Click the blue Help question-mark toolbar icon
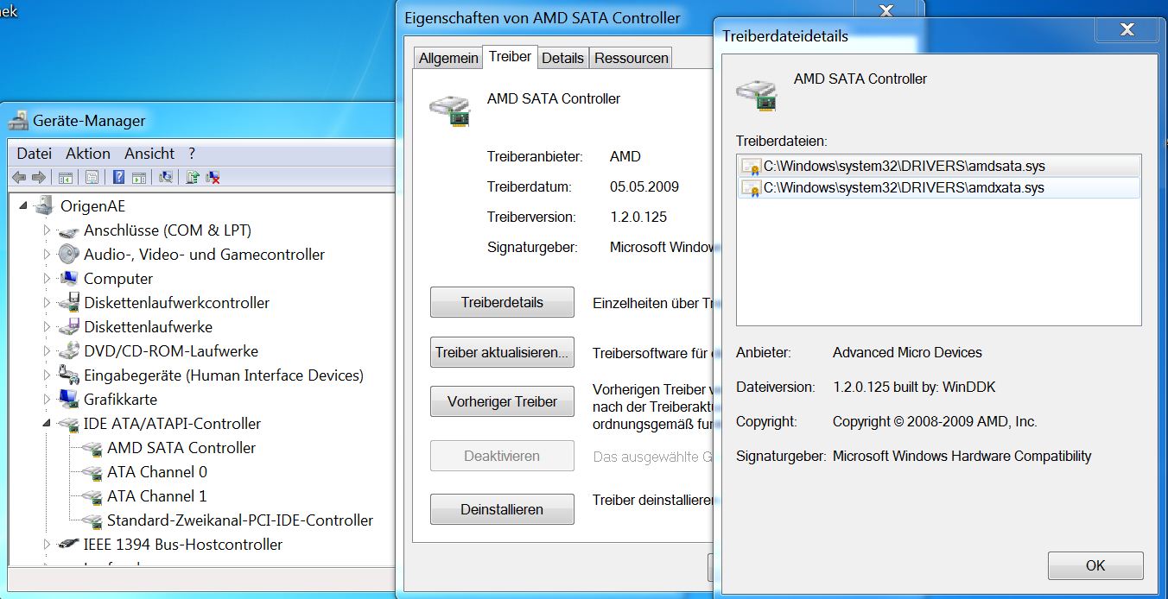 (x=118, y=178)
